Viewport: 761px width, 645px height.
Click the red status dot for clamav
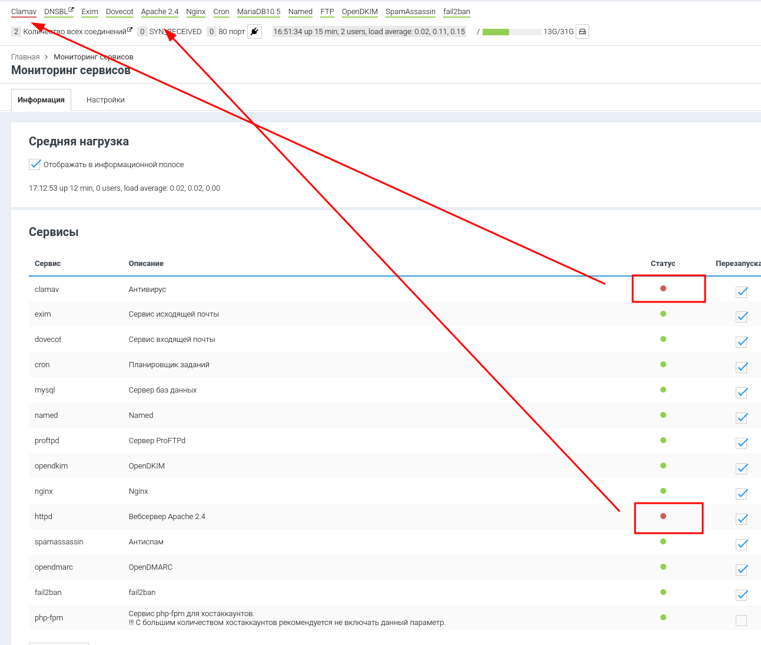tap(663, 288)
